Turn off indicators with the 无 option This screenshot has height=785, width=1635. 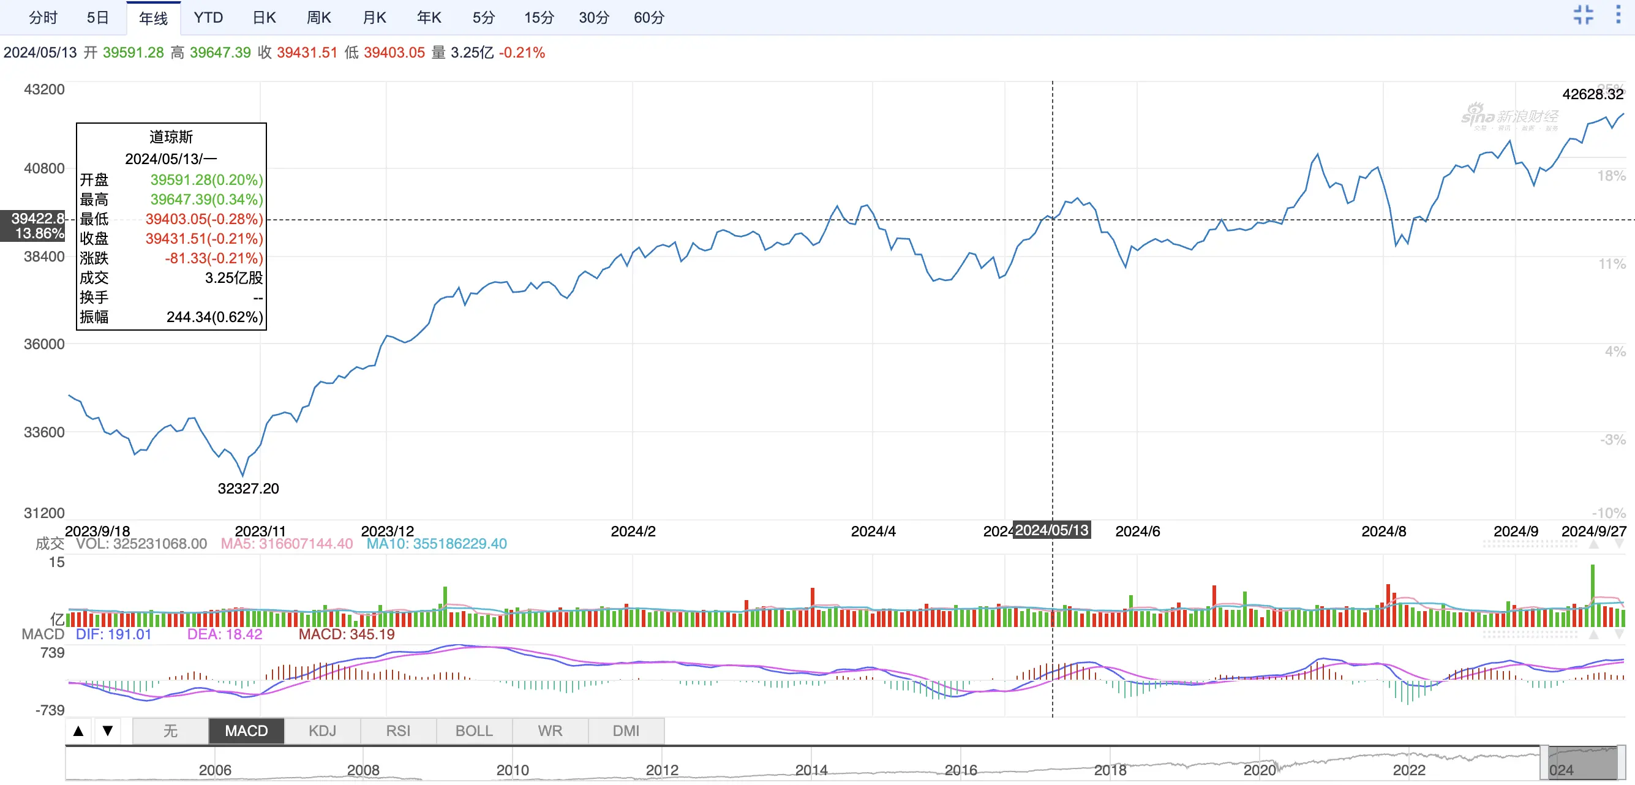point(170,731)
